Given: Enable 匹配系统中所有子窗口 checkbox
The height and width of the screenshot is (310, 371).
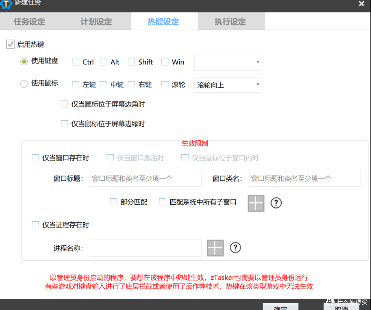Looking at the screenshot, I should coord(162,202).
